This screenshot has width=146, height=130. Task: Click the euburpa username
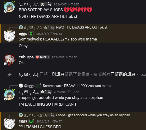click(x=26, y=57)
